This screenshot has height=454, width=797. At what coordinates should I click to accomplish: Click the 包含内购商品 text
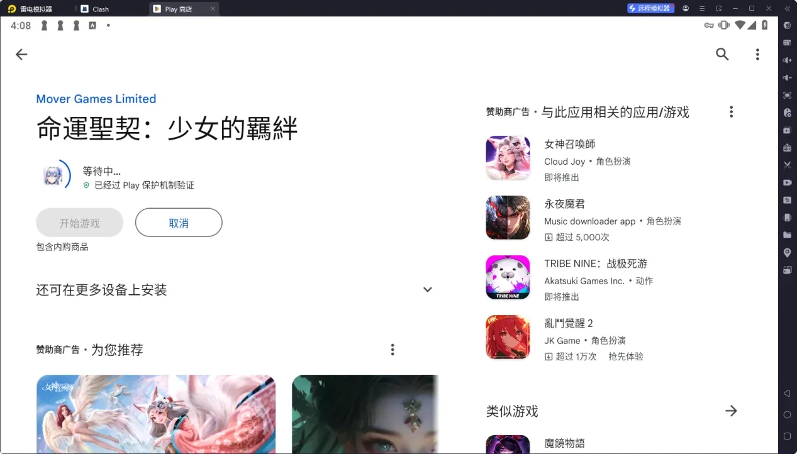[62, 247]
